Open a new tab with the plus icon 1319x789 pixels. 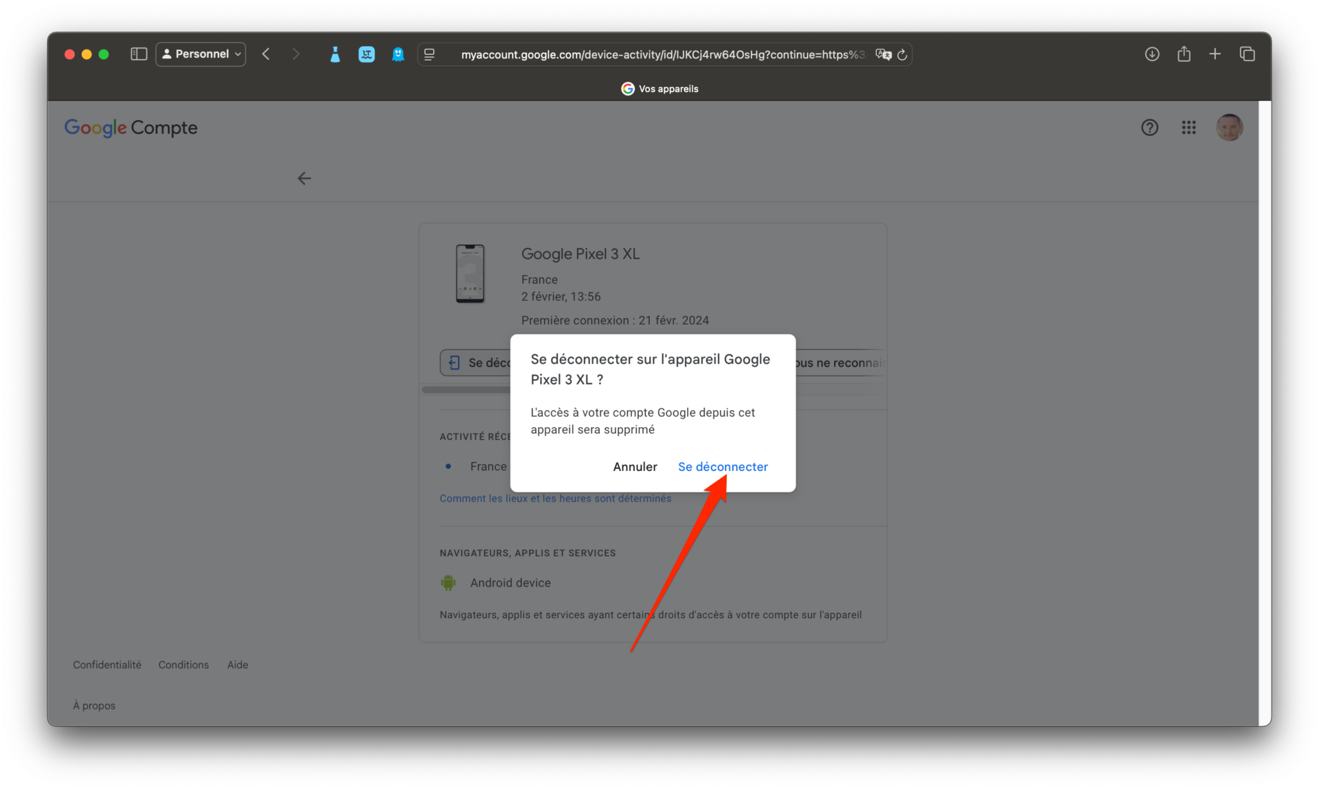(x=1215, y=54)
